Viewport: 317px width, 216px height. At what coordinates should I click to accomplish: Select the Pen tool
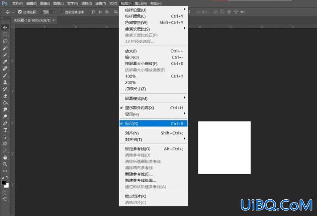tap(5, 123)
